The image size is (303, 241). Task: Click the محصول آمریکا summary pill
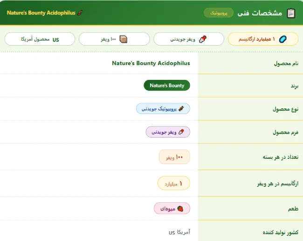click(40, 39)
